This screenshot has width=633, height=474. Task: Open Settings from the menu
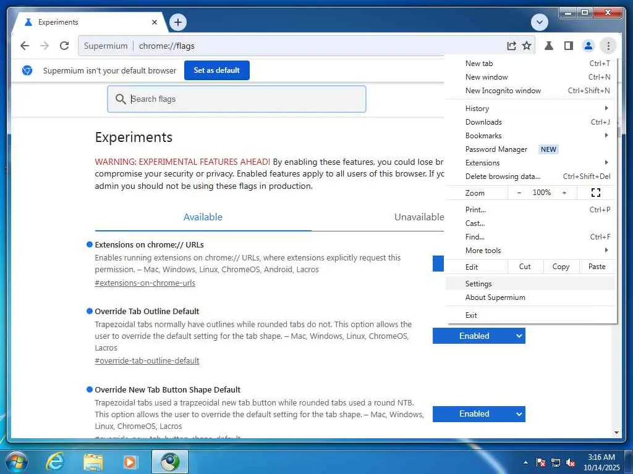pos(531,284)
